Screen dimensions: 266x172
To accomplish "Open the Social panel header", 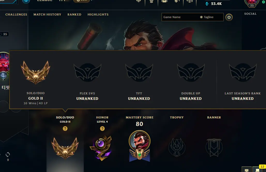I will coord(250,14).
